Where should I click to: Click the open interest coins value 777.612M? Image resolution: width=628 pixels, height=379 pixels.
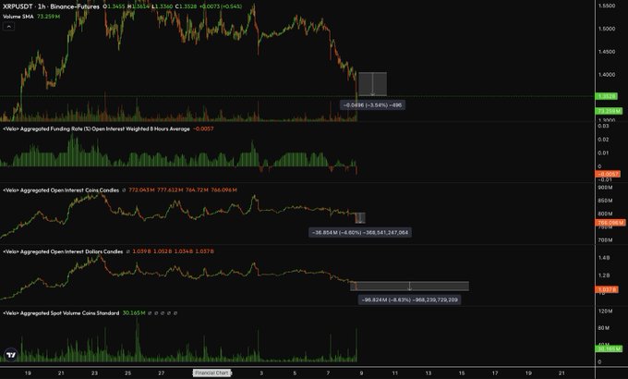tap(170, 190)
